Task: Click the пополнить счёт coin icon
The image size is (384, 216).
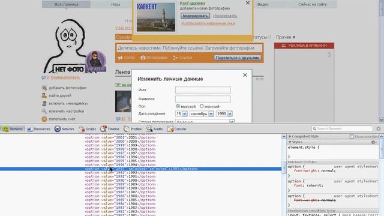Action: 44,119
